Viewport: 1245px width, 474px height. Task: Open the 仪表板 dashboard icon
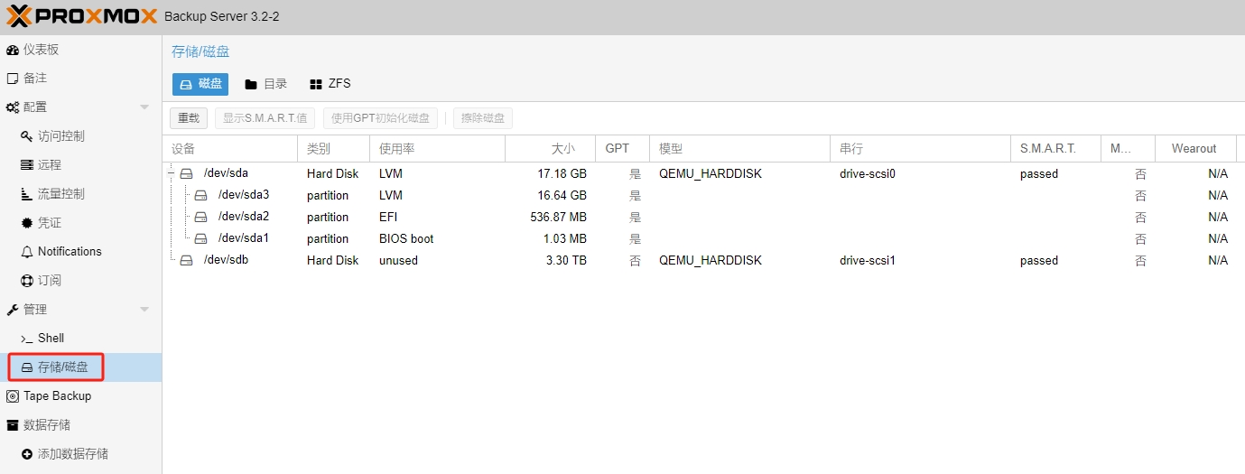tap(13, 50)
